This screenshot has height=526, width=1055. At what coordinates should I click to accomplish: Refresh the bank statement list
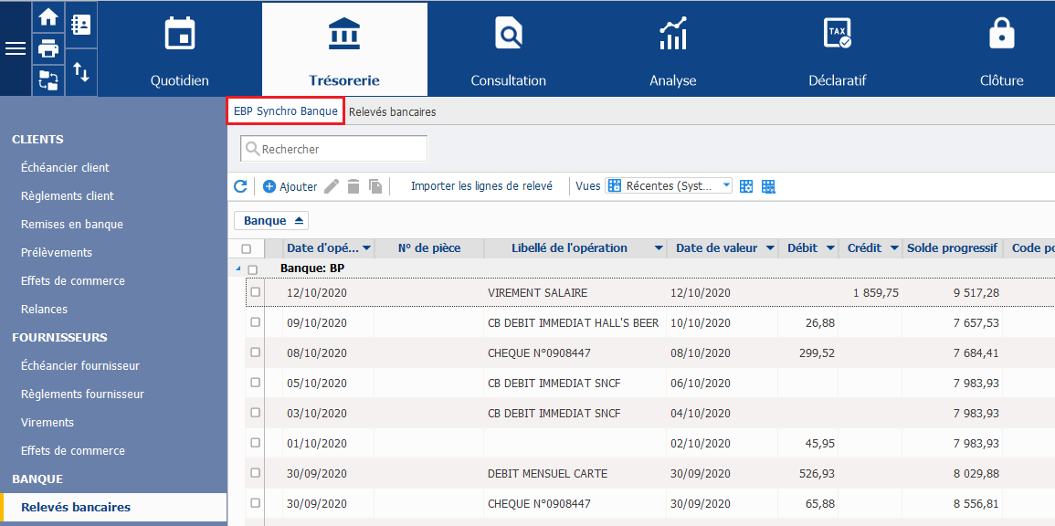[x=240, y=186]
